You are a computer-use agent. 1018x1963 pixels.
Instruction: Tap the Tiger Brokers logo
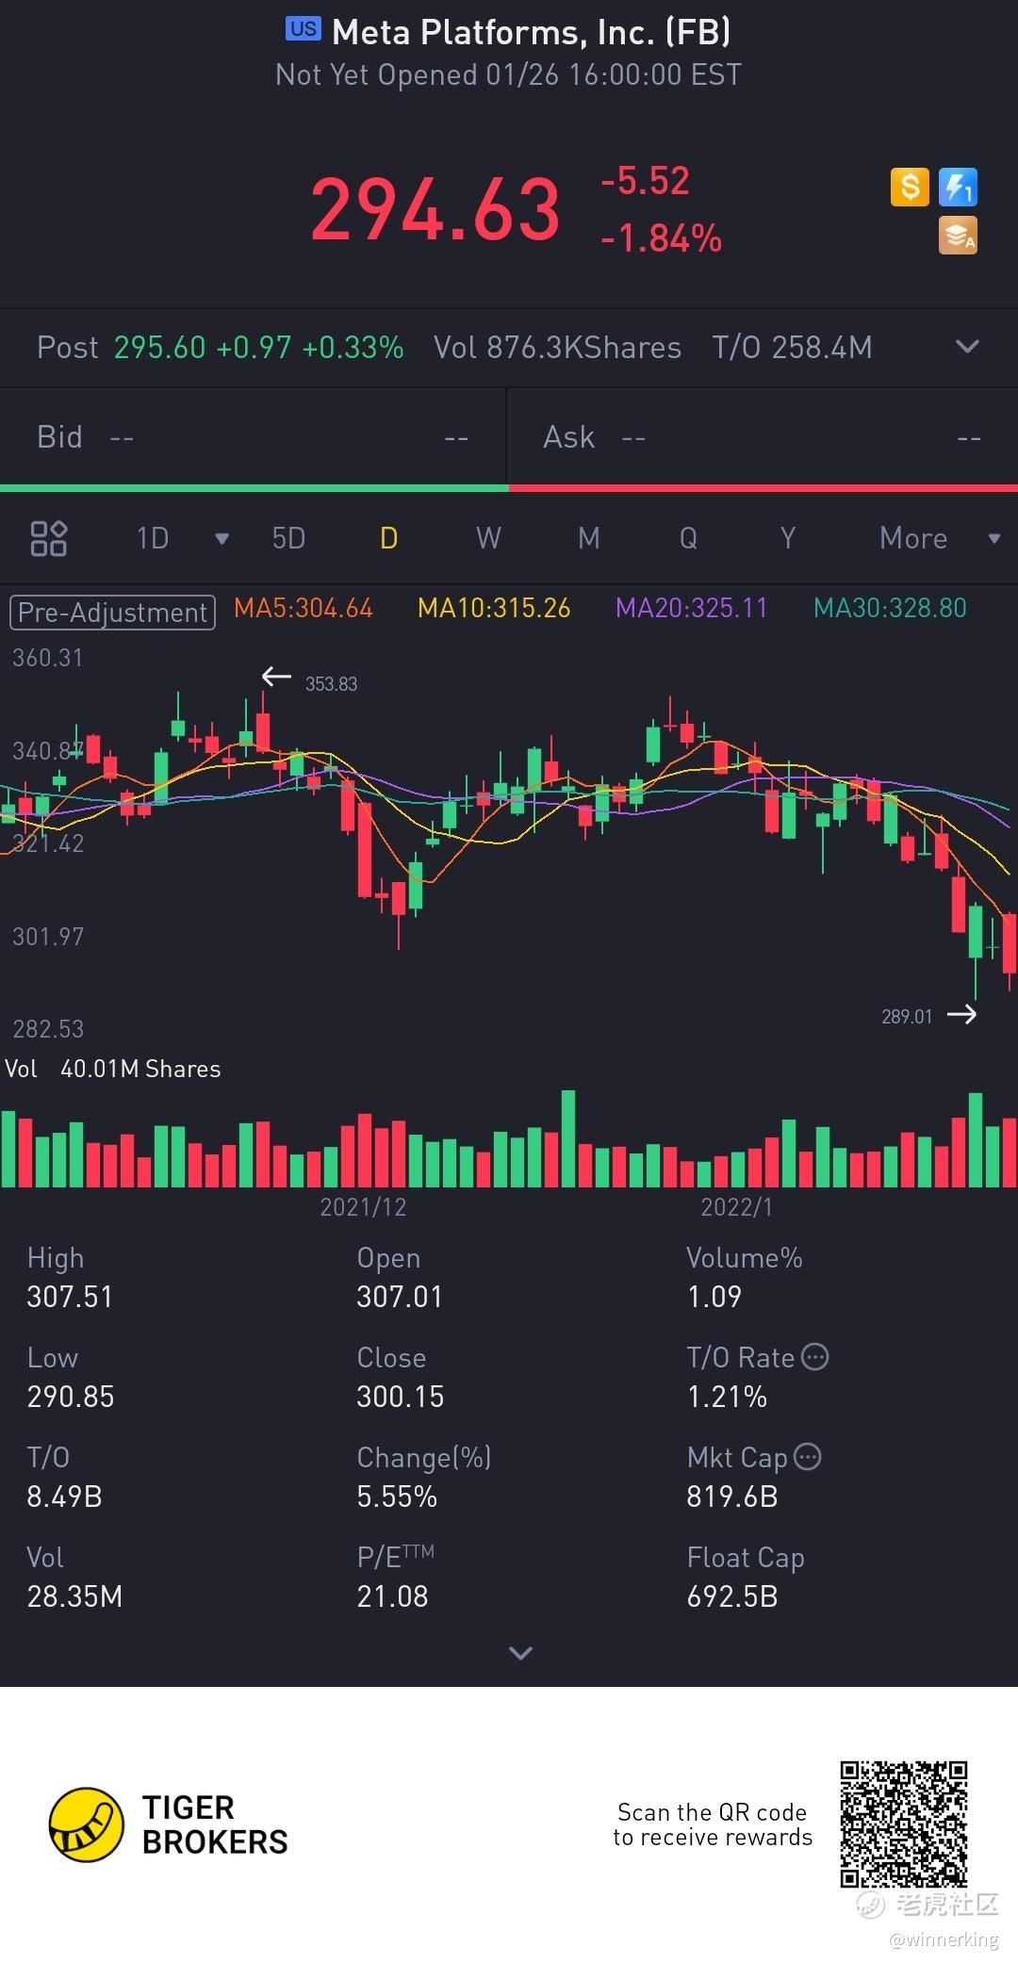click(169, 1825)
